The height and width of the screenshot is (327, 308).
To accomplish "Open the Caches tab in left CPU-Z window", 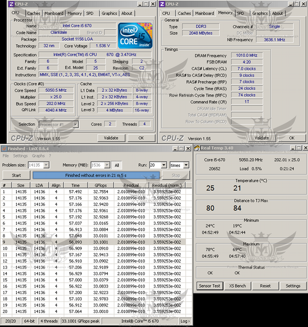I will click(x=34, y=13).
